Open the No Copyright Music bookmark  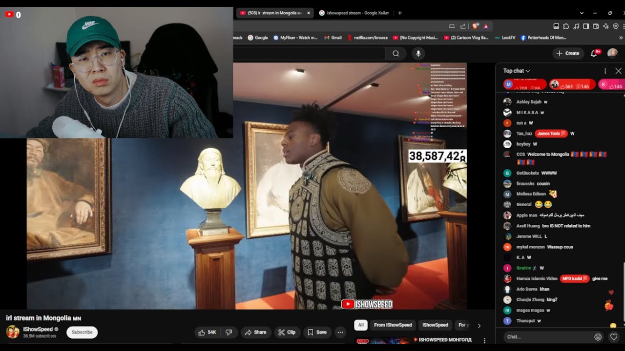pyautogui.click(x=415, y=38)
